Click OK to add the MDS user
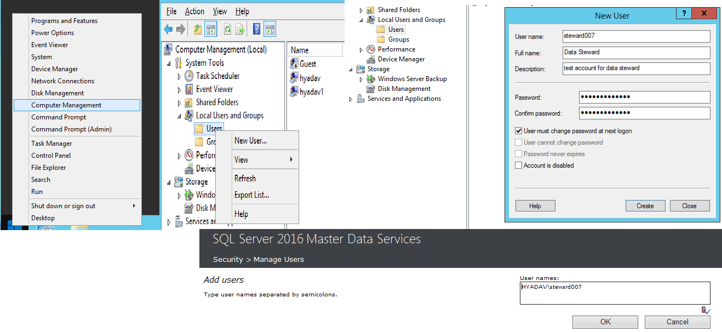722x332 pixels. click(605, 322)
